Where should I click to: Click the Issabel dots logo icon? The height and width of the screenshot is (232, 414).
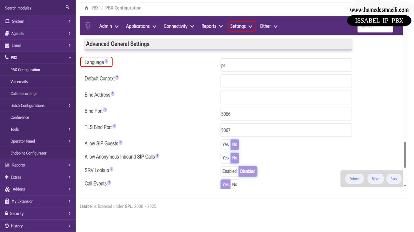88,26
